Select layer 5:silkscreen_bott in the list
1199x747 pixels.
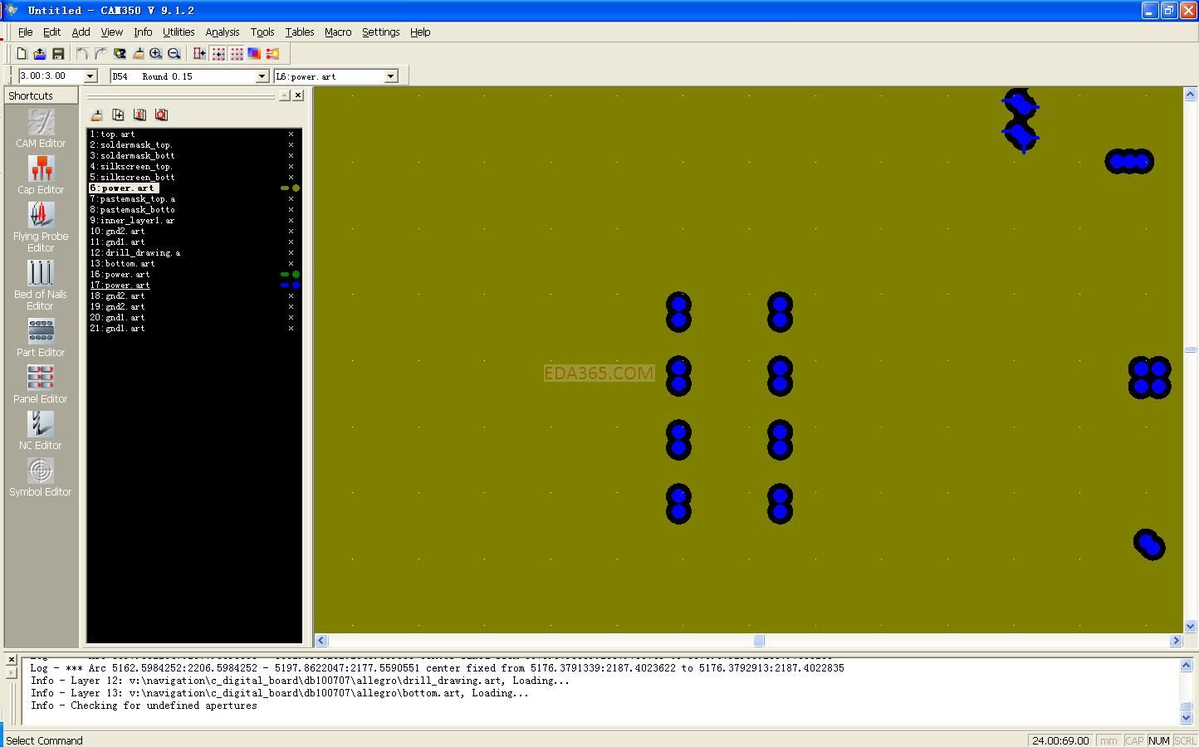[x=132, y=177]
